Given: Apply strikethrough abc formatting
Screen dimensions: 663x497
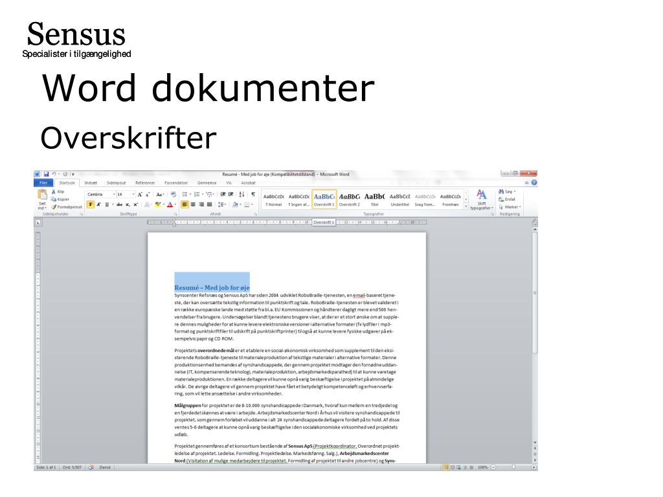Looking at the screenshot, I should click(x=120, y=204).
